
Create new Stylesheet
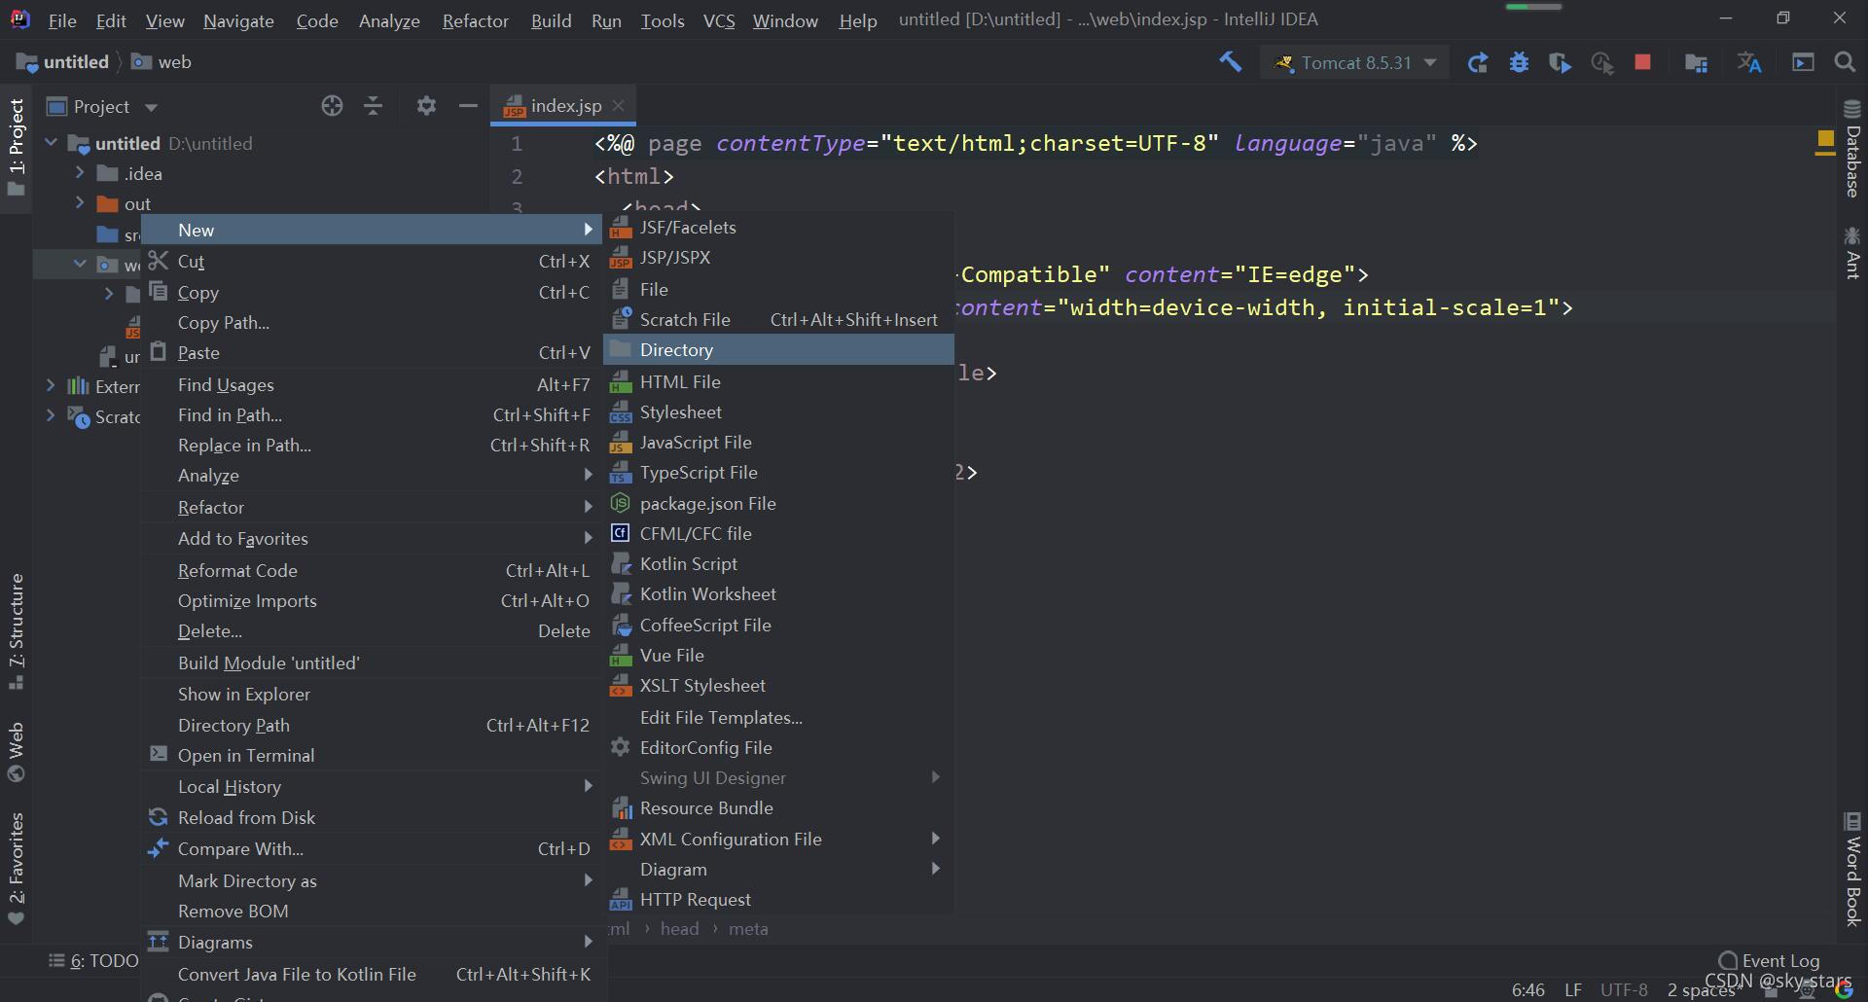[778, 412]
